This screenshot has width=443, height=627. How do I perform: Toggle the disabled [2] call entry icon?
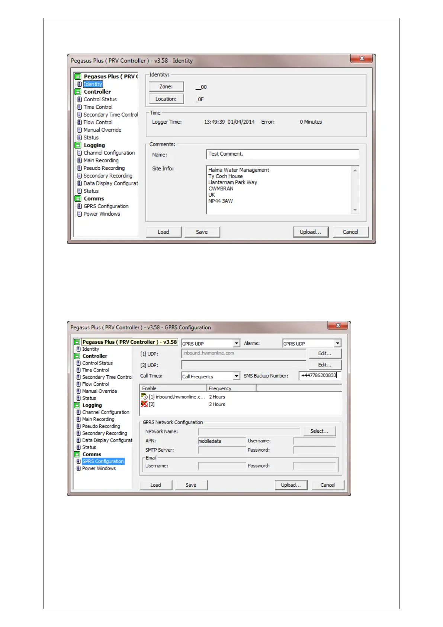pos(144,404)
